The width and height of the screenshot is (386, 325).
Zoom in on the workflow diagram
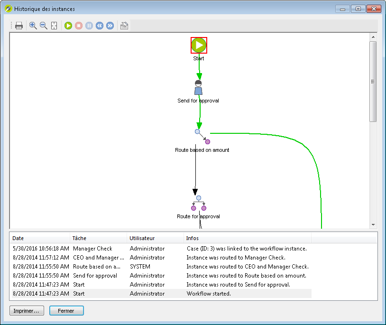33,26
